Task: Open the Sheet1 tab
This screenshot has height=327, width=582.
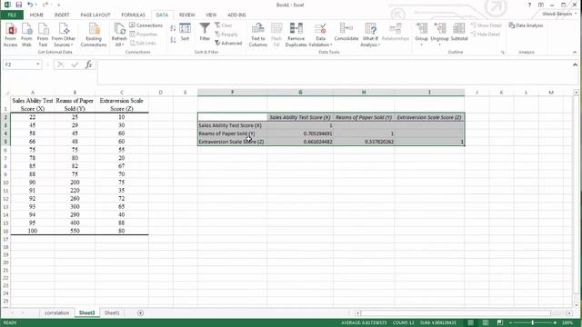Action: click(x=112, y=312)
